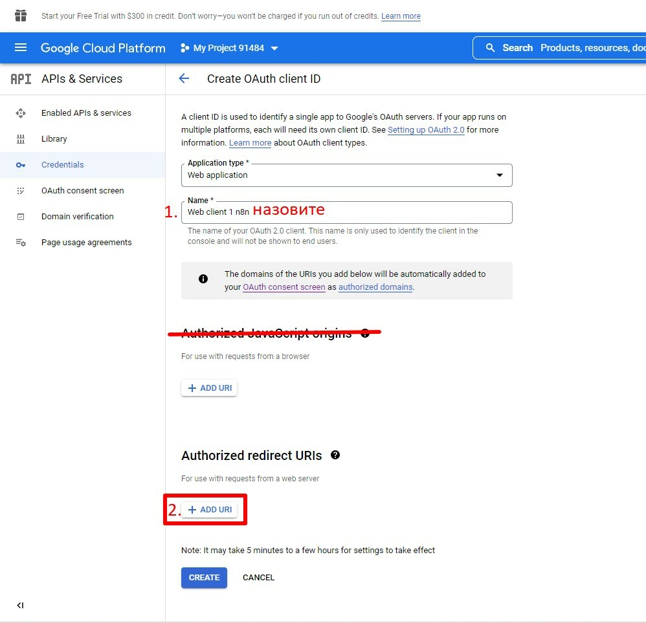Image resolution: width=646 pixels, height=623 pixels.
Task: Click the Library icon in sidebar
Action: (21, 138)
